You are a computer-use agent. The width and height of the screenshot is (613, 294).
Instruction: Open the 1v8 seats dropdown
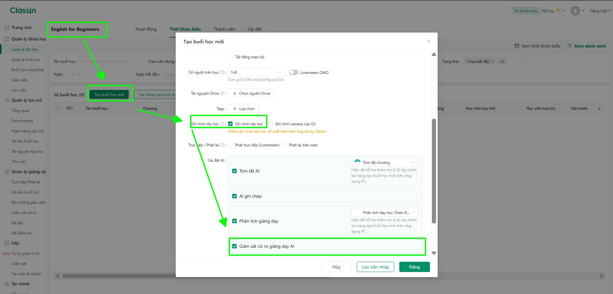click(257, 72)
